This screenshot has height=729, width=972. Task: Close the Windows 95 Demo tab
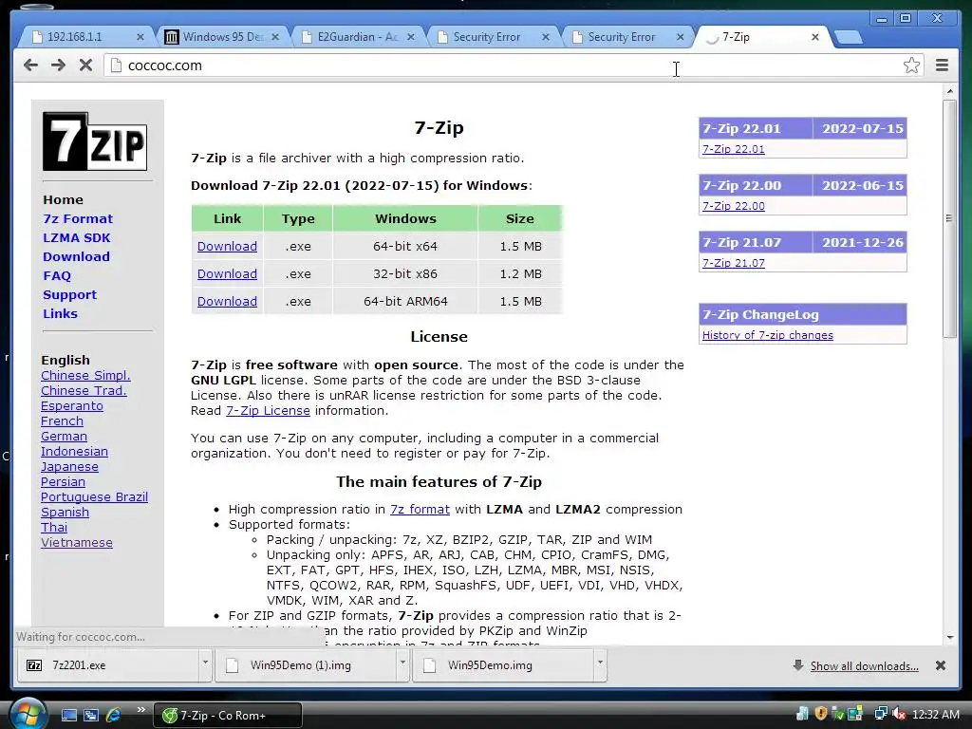pyautogui.click(x=275, y=37)
